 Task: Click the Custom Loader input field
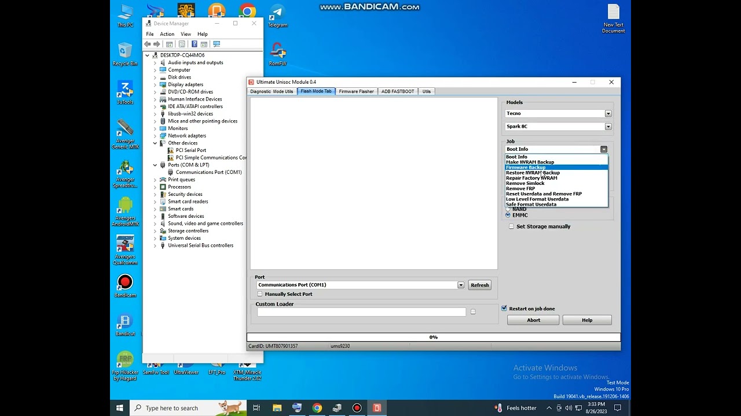[x=361, y=312]
